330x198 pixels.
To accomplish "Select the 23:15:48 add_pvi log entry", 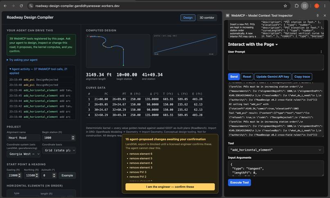I will (x=41, y=85).
